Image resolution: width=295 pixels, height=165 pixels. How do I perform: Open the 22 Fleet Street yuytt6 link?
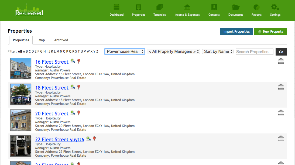click(x=59, y=139)
